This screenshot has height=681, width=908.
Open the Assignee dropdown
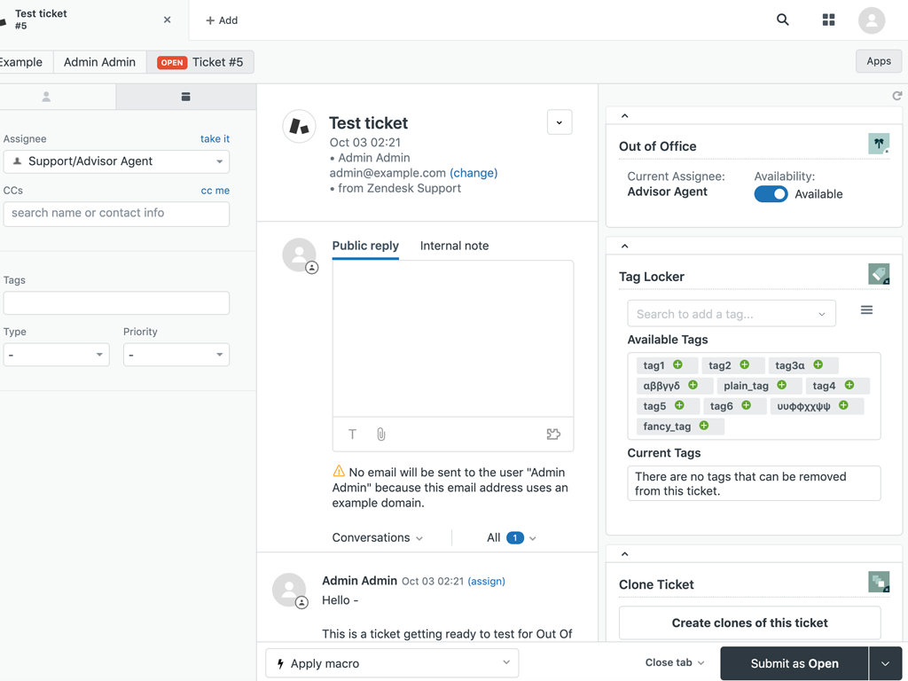(x=116, y=161)
